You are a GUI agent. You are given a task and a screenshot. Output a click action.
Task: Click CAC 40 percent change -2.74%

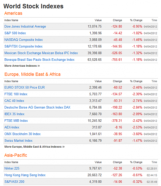coord(137,101)
